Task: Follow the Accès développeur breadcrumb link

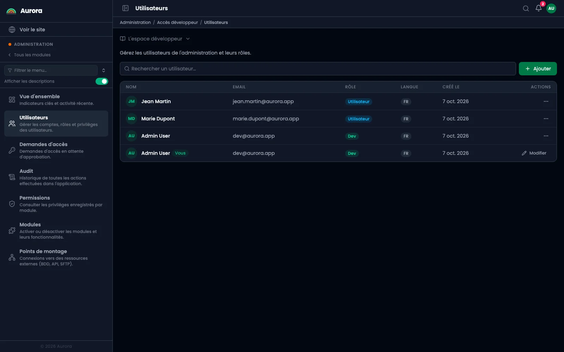Action: tap(177, 23)
